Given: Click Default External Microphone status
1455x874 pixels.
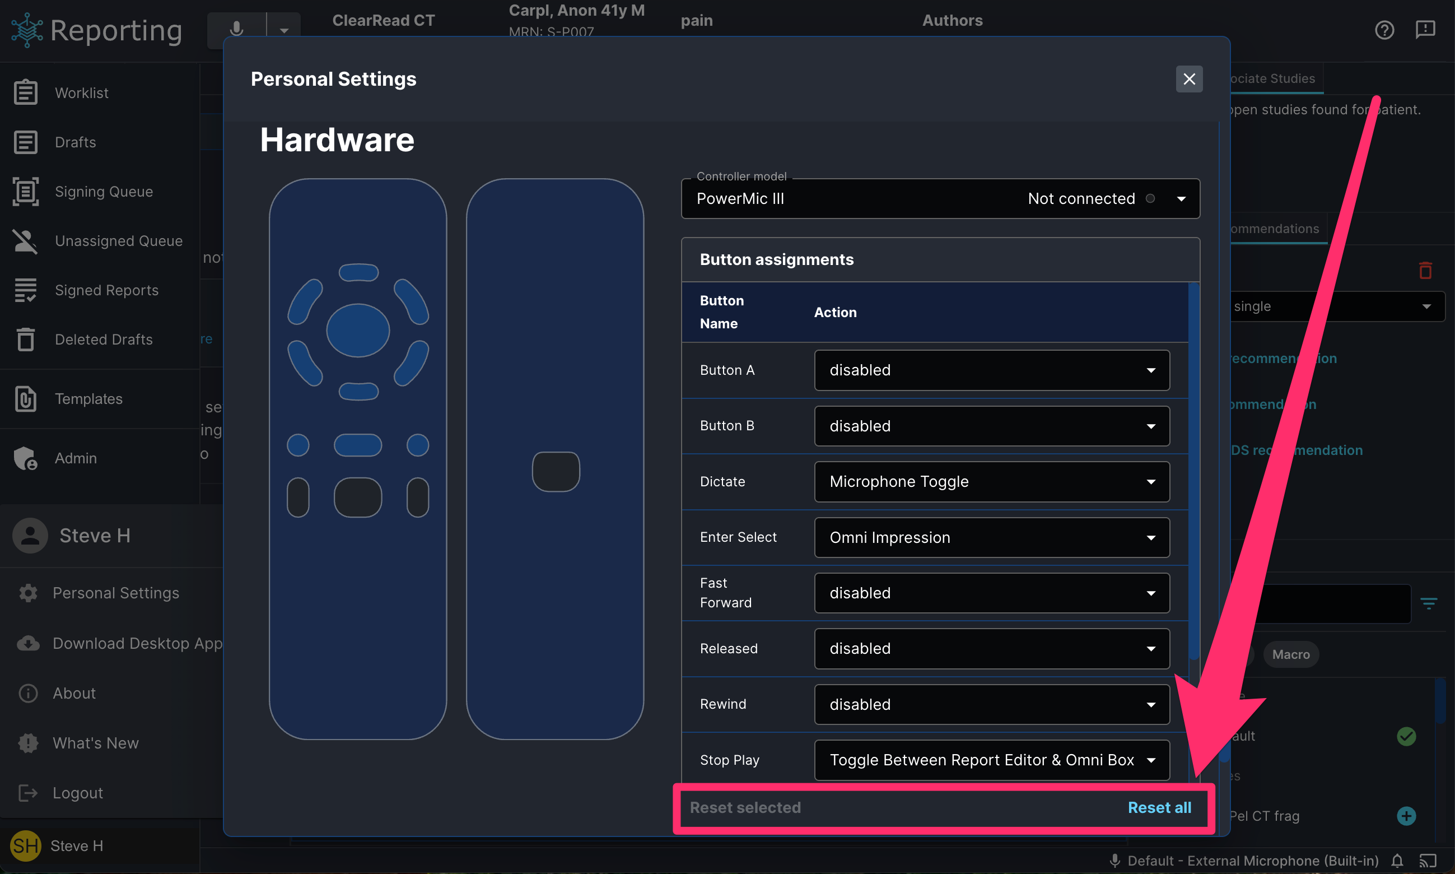Looking at the screenshot, I should 1244,861.
